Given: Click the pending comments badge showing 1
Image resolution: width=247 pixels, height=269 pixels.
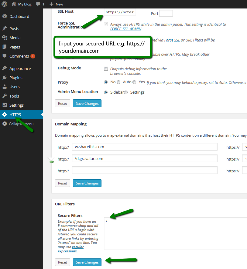Looking at the screenshot, I should tap(33, 56).
